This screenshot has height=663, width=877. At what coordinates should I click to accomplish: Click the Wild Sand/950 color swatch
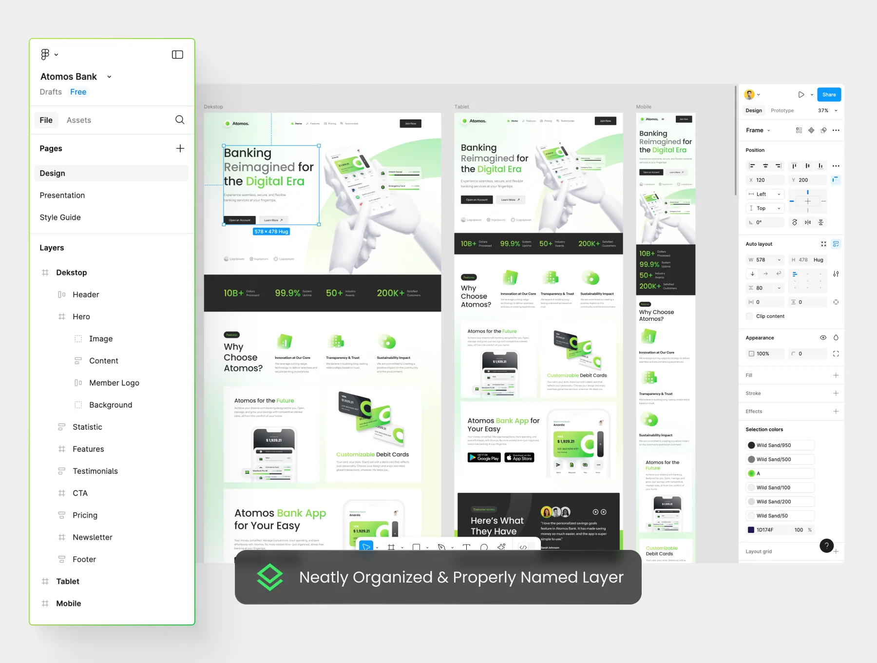point(751,445)
